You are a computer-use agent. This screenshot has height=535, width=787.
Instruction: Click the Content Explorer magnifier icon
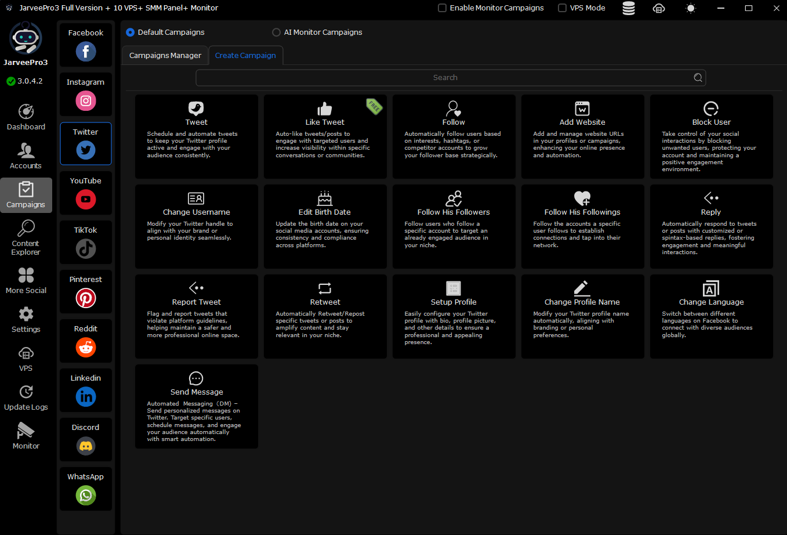point(26,228)
